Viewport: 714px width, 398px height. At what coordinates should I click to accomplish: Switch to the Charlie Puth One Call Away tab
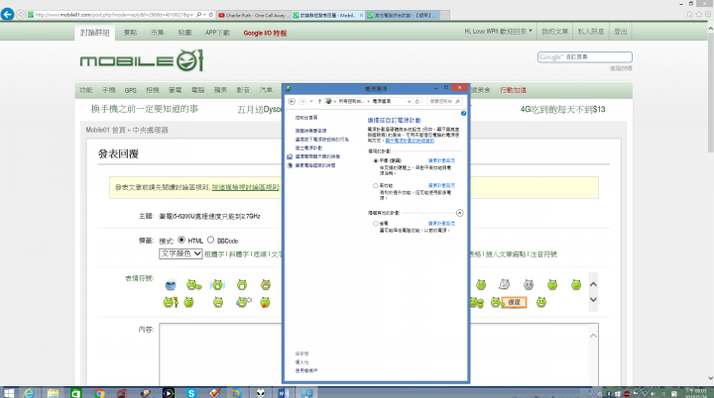253,15
